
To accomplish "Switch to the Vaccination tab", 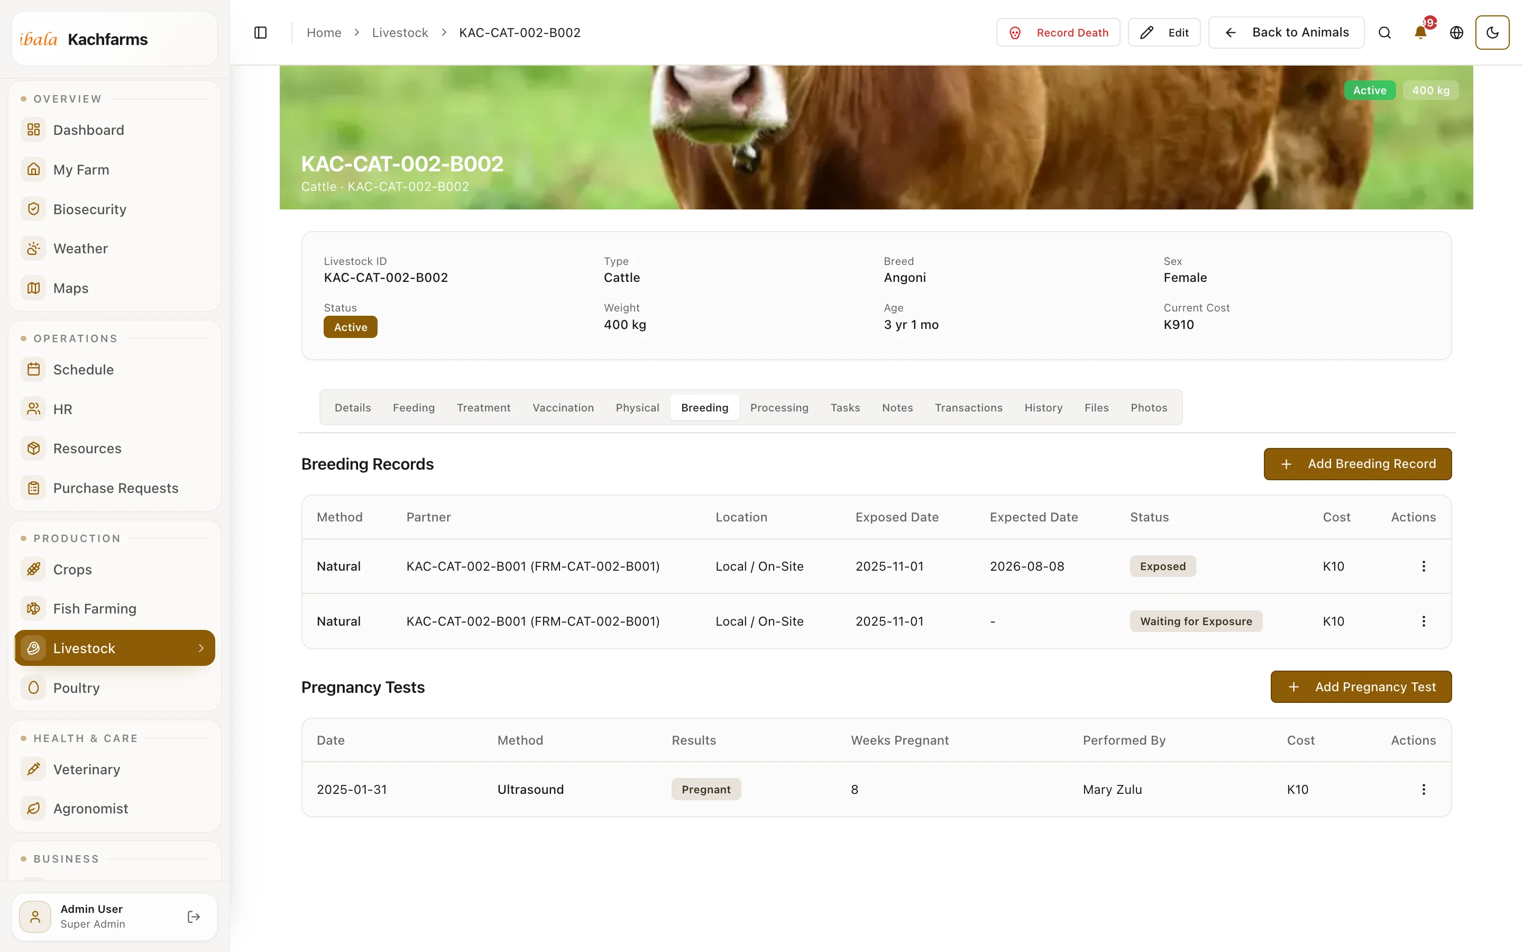I will 563,407.
